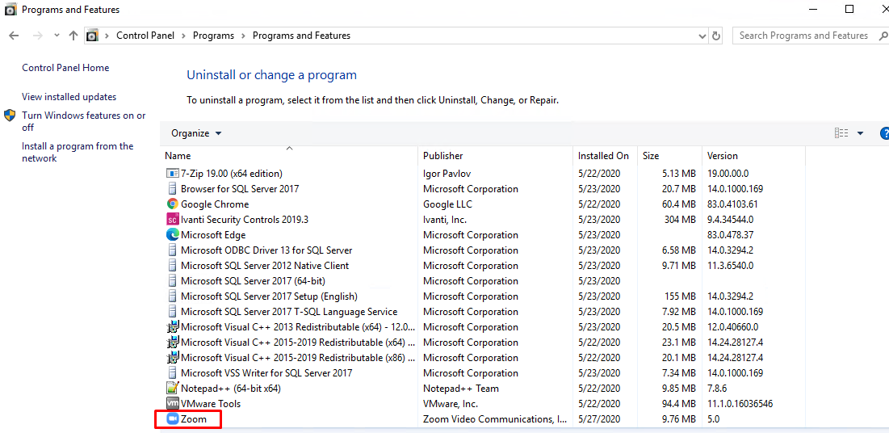Select Google Chrome program name
This screenshot has width=889, height=433.
(214, 204)
